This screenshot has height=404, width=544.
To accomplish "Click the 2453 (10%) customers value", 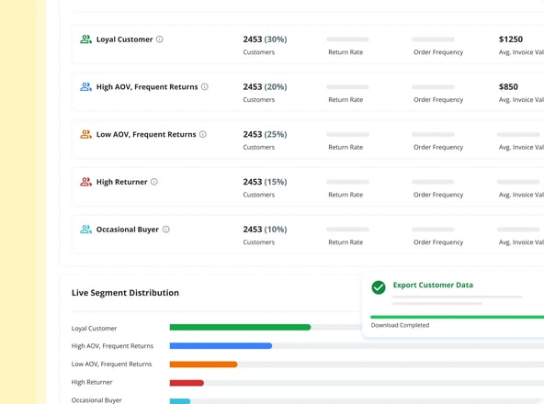I will [x=265, y=230].
